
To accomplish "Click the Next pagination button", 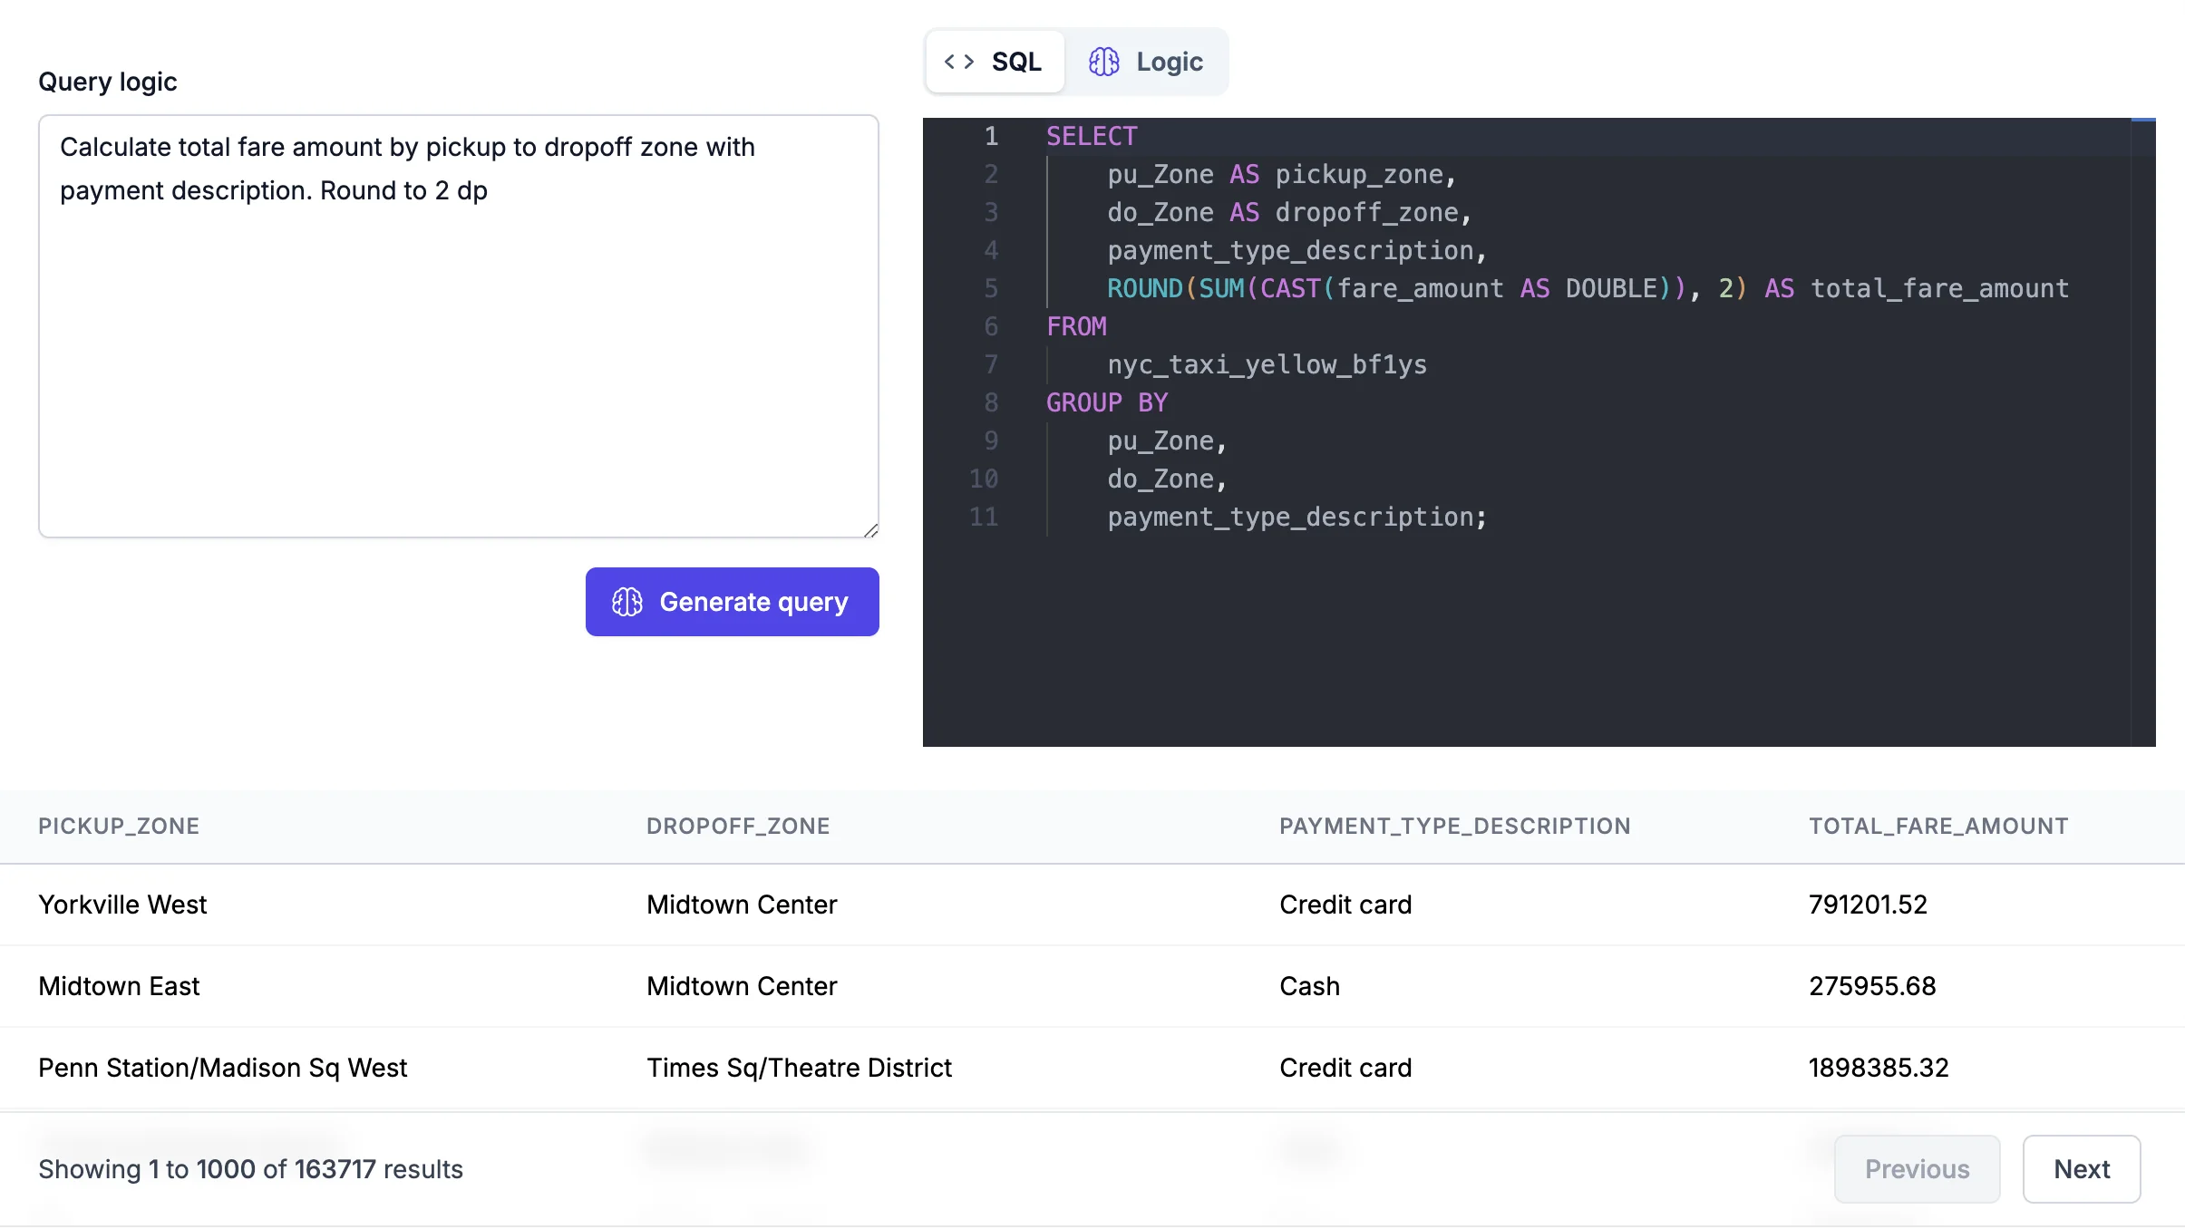I will 2081,1168.
